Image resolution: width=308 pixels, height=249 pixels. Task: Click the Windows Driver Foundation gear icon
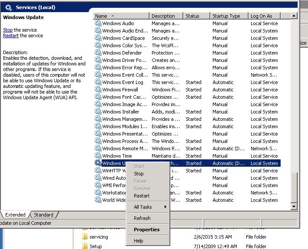coord(98,60)
